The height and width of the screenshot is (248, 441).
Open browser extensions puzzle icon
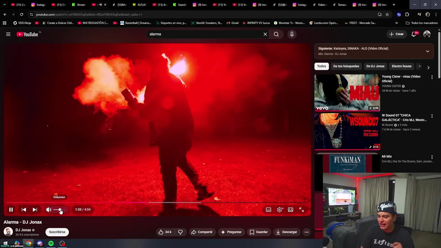point(407,14)
